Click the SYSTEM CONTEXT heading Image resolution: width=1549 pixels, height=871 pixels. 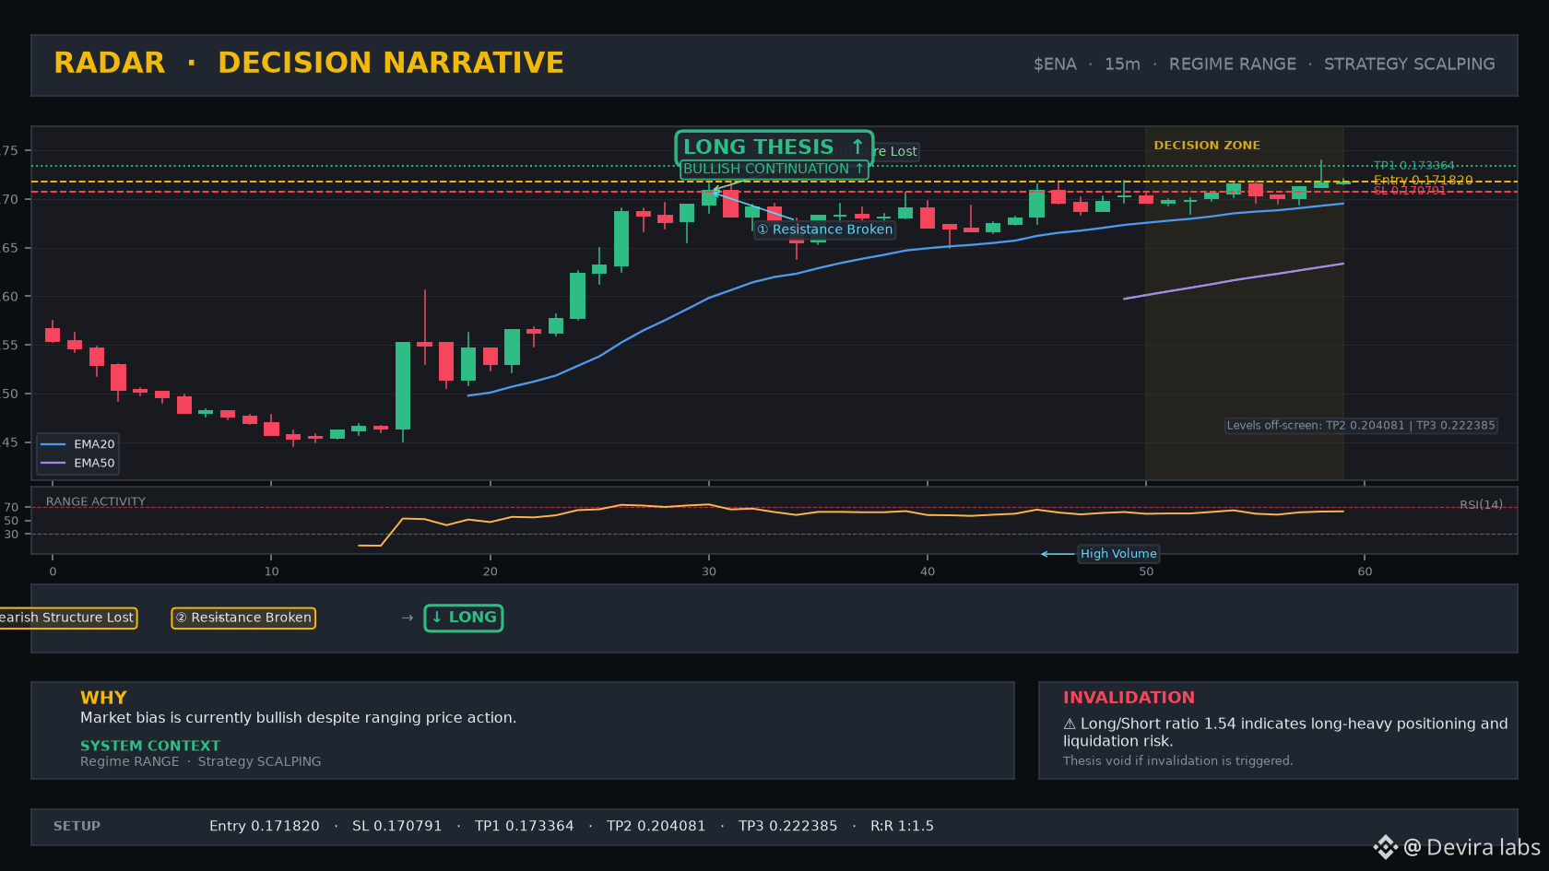tap(150, 746)
